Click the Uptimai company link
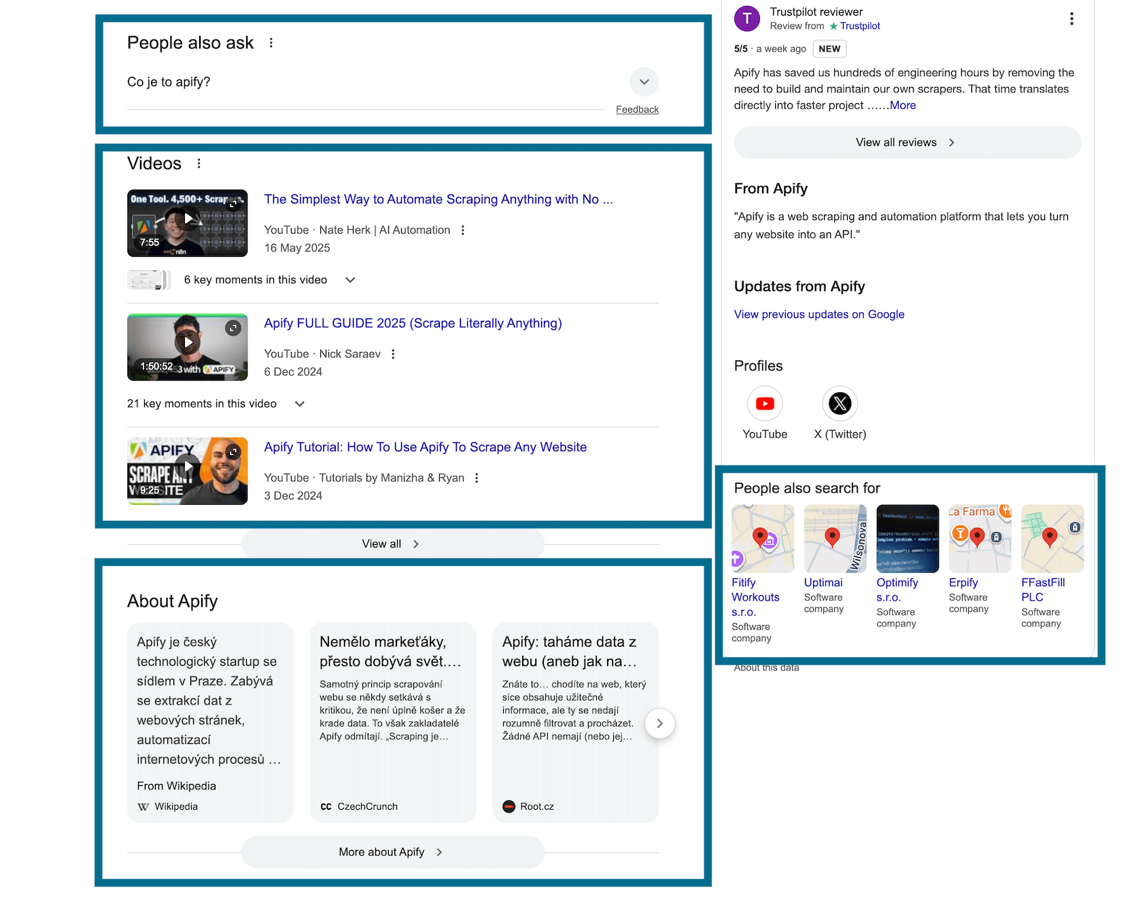 click(823, 583)
